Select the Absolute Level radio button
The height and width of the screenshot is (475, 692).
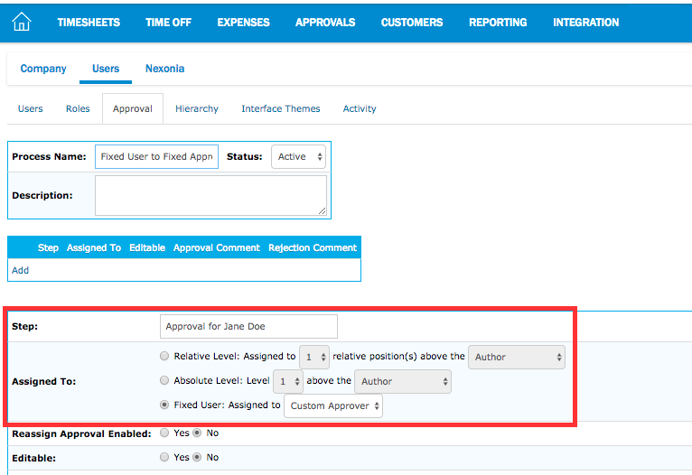(x=164, y=381)
